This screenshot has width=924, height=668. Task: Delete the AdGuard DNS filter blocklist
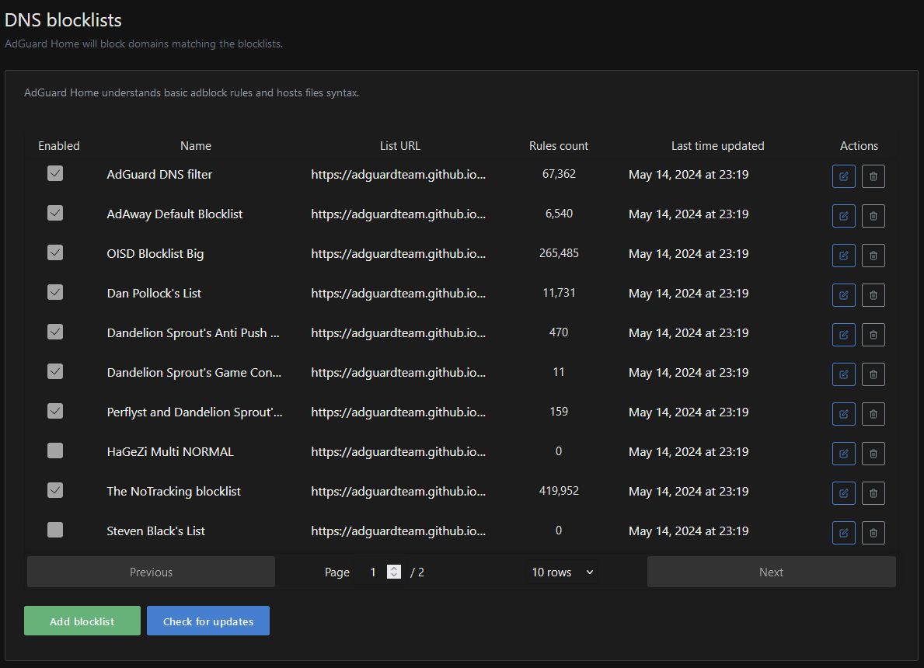click(873, 176)
